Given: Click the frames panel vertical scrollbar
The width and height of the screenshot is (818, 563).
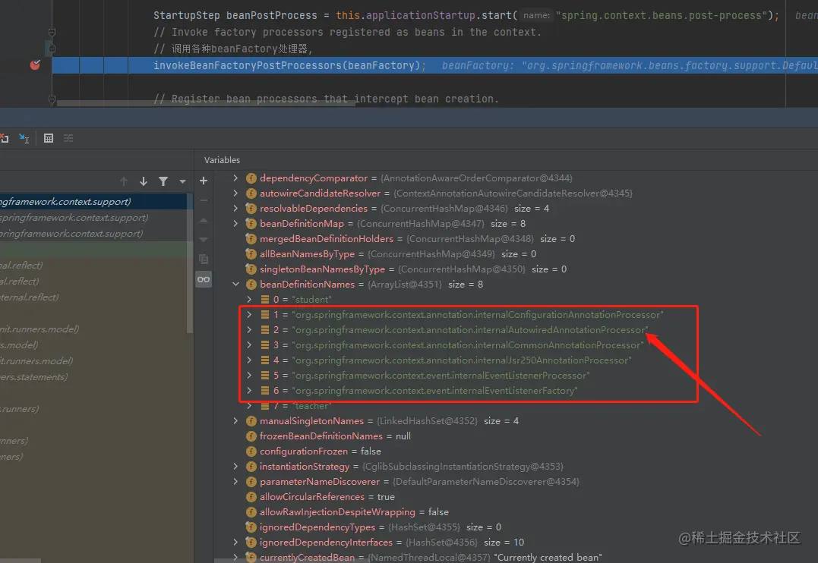Looking at the screenshot, I should [x=190, y=263].
